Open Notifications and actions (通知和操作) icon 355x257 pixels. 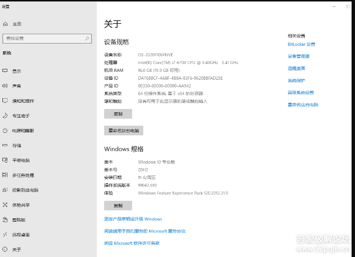5,101
